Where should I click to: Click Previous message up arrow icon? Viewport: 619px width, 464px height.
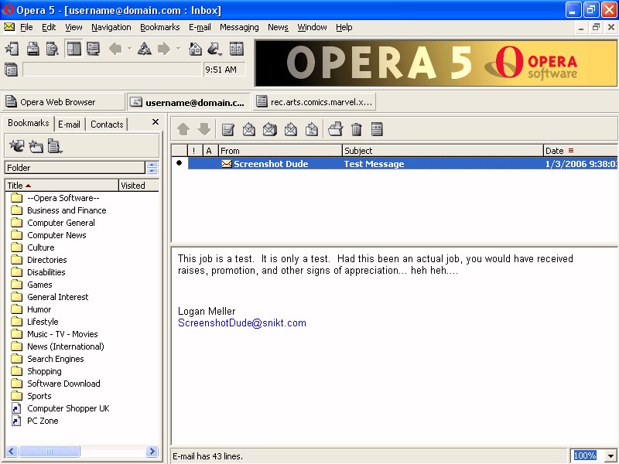[x=183, y=129]
